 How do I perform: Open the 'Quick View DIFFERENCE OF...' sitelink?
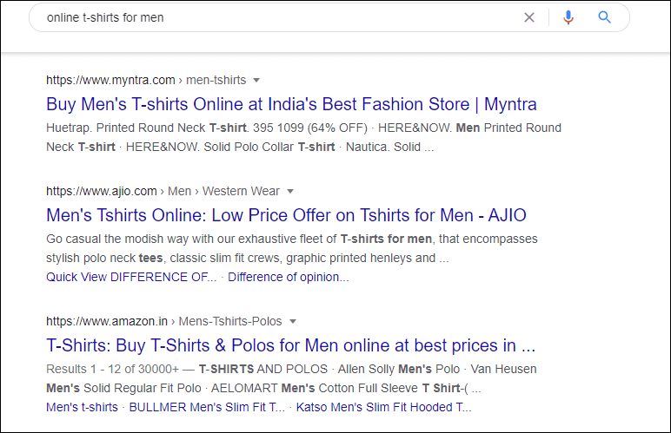coord(131,277)
